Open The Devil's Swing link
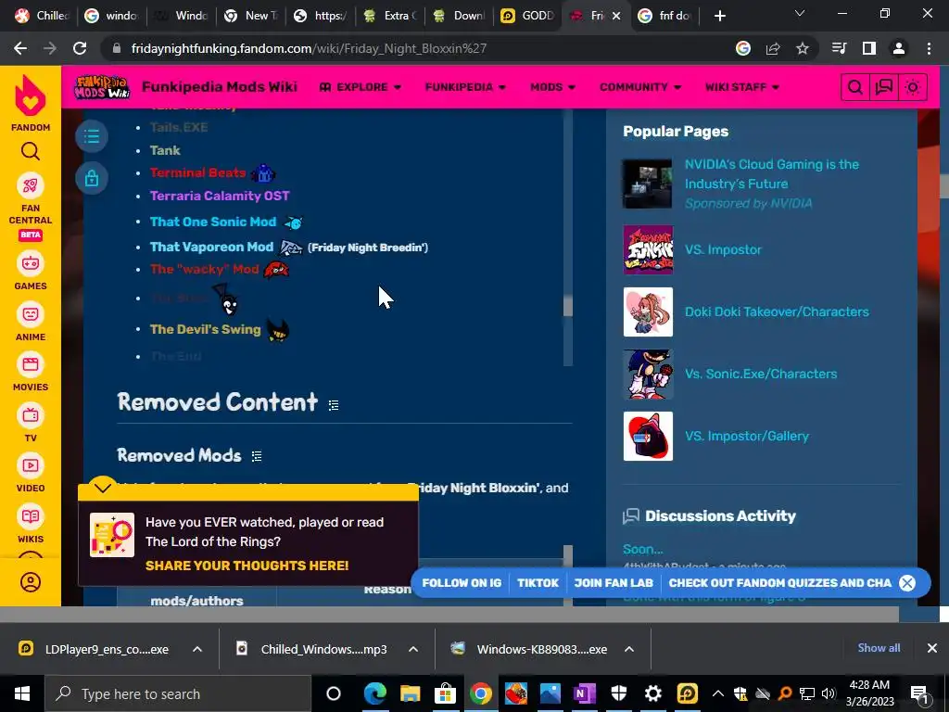Viewport: 949px width, 712px height. tap(205, 329)
